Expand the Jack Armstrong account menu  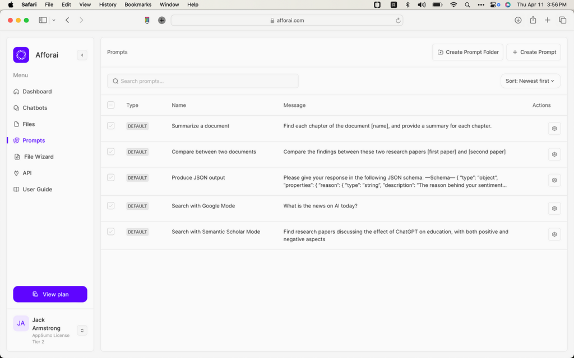point(82,330)
